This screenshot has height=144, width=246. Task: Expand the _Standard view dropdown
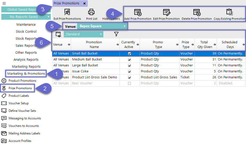tap(101, 34)
